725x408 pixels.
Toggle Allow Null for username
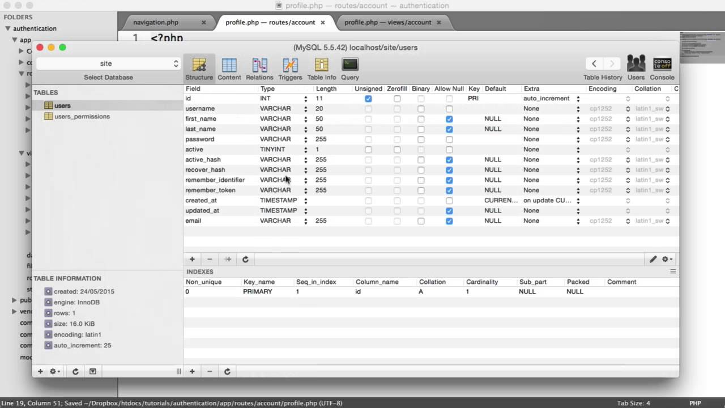pos(449,109)
